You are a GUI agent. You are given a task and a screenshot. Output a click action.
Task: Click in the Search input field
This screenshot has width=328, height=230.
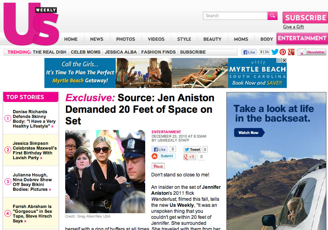(x=235, y=16)
